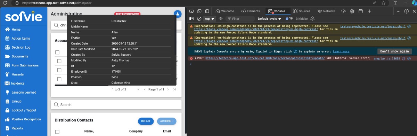417x136 pixels.
Task: Click the DevTools inspect element icon
Action: tap(191, 11)
